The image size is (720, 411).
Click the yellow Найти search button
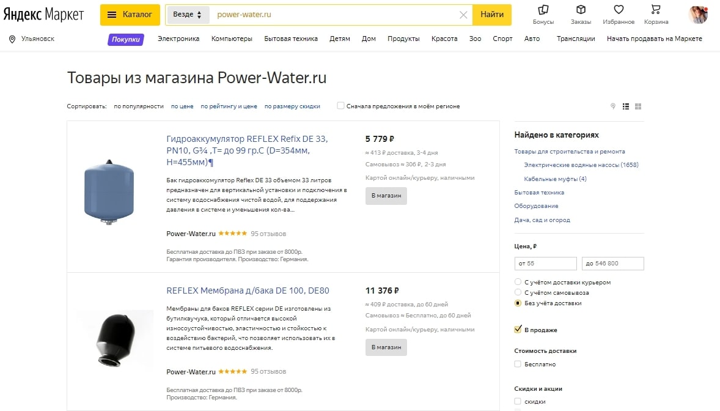tap(492, 15)
